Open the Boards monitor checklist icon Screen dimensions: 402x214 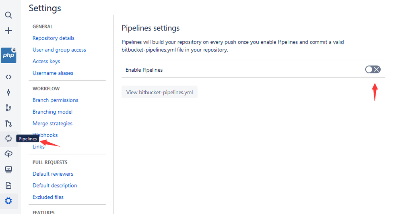point(8,170)
